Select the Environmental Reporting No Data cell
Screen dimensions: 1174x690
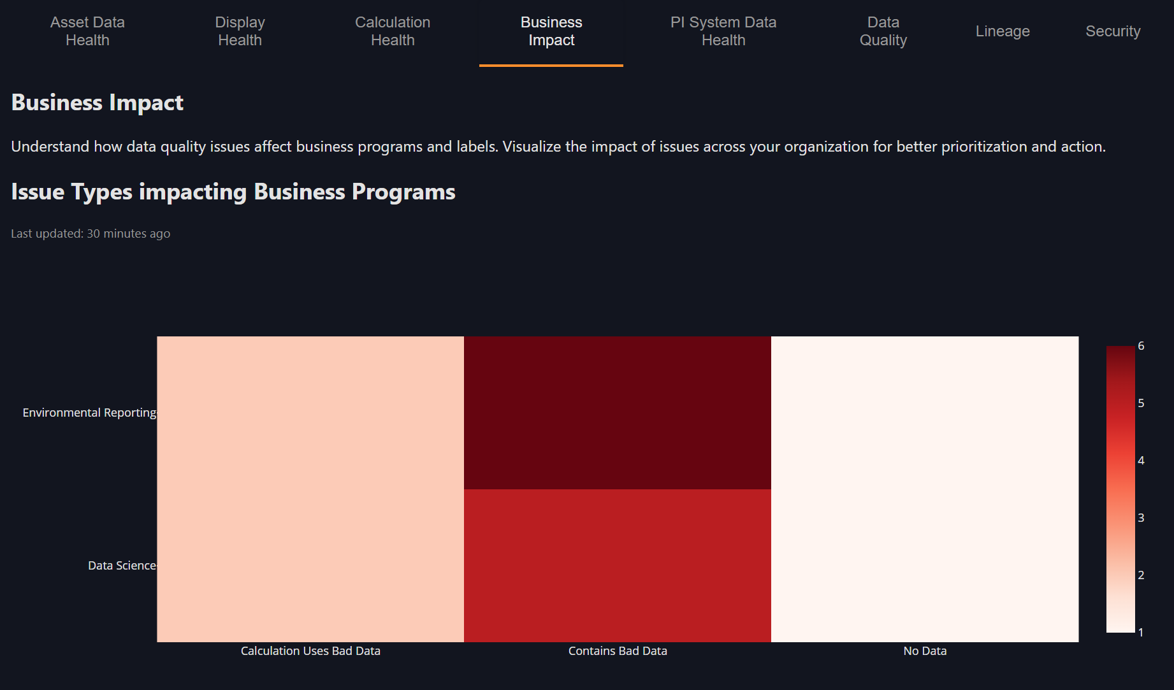click(x=925, y=412)
